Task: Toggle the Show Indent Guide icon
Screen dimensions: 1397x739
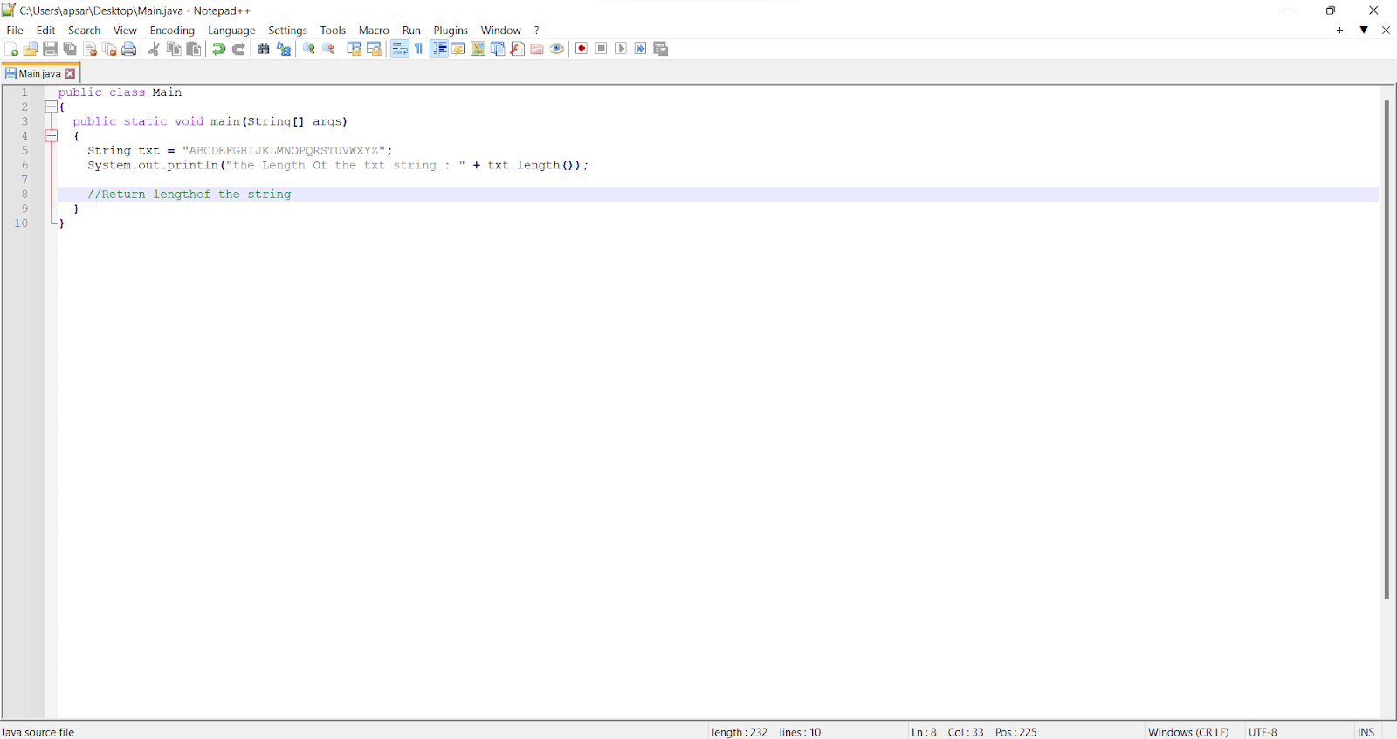Action: [x=439, y=49]
